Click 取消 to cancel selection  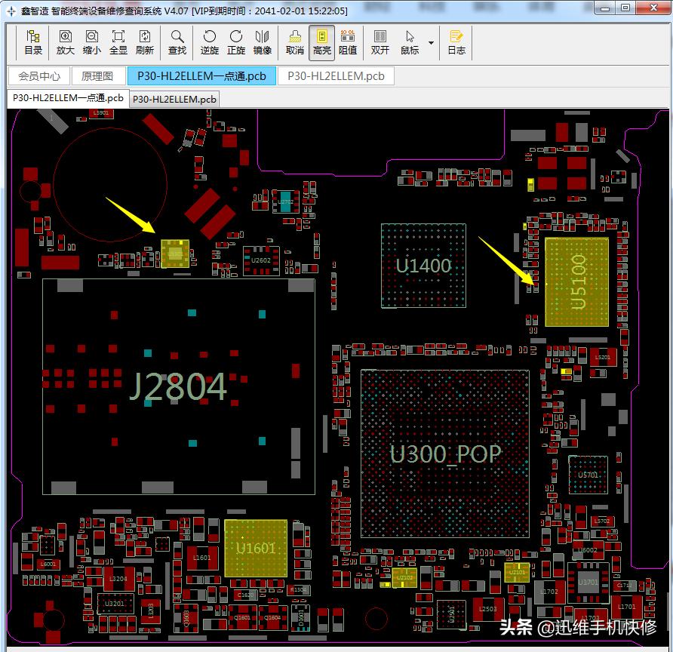[294, 42]
